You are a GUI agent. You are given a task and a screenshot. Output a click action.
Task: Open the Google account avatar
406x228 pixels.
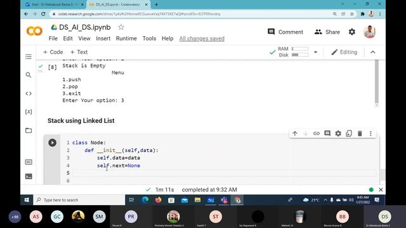tap(369, 32)
